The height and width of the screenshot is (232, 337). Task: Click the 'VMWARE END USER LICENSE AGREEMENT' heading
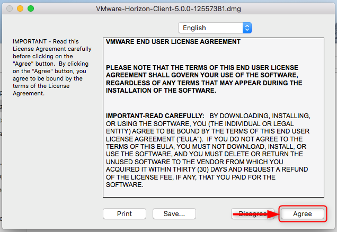(173, 42)
